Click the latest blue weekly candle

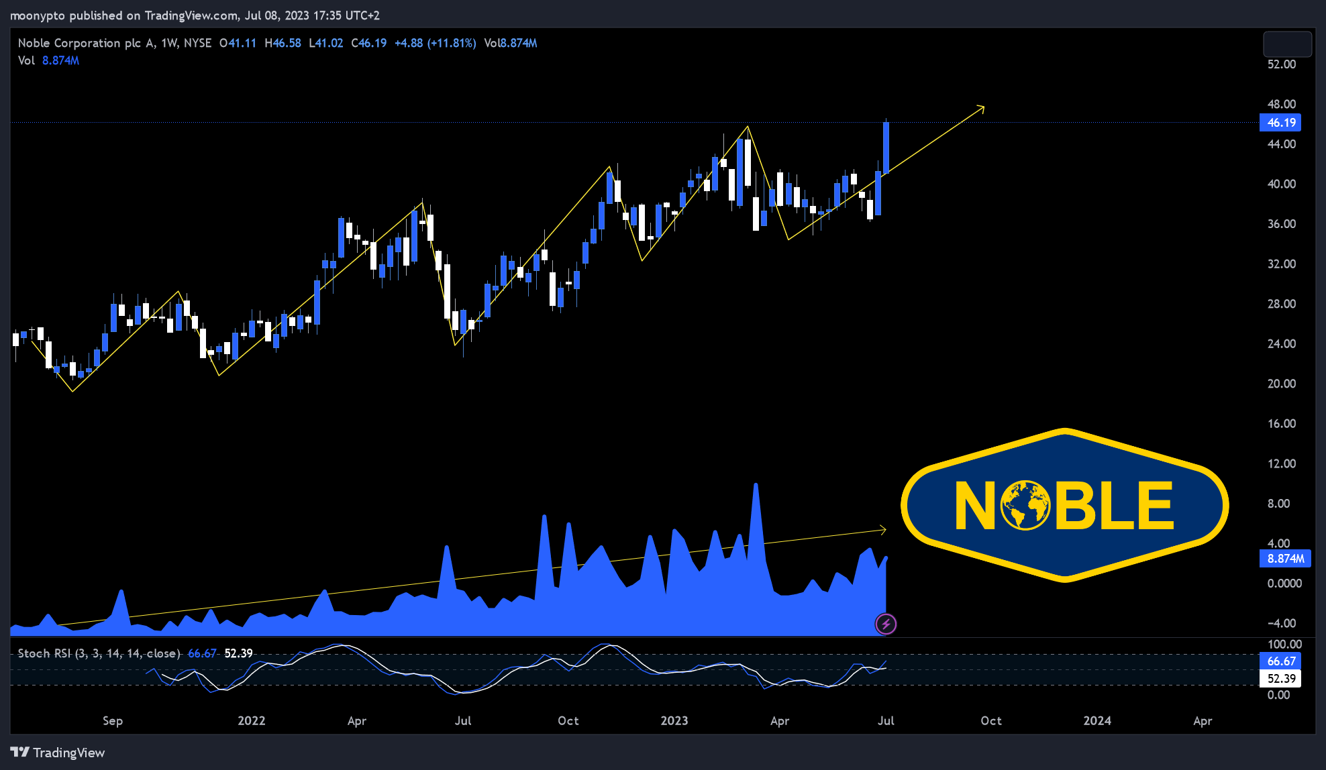pos(886,148)
